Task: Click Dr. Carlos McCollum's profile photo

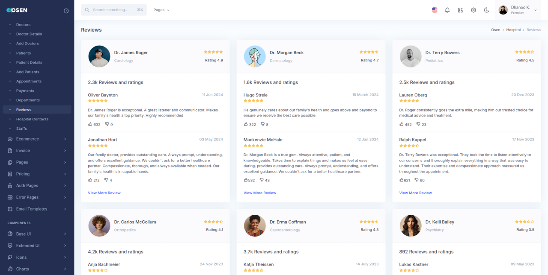Action: (x=99, y=226)
